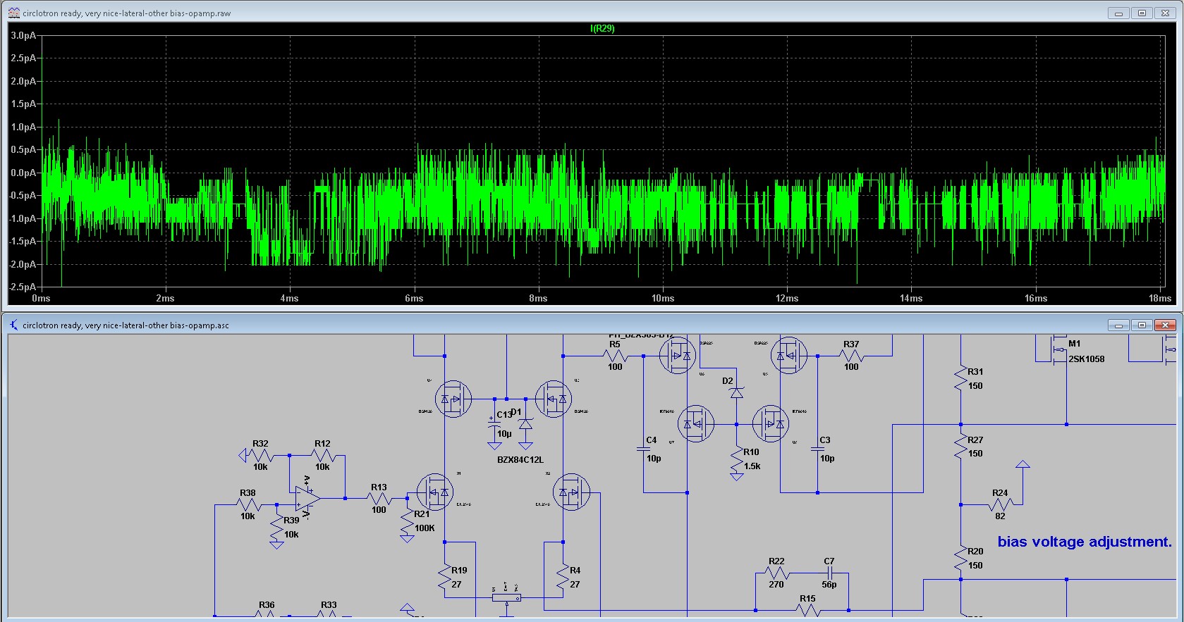Click the 18ms time-axis label
Viewport: 1184px width, 622px height.
(x=1160, y=299)
